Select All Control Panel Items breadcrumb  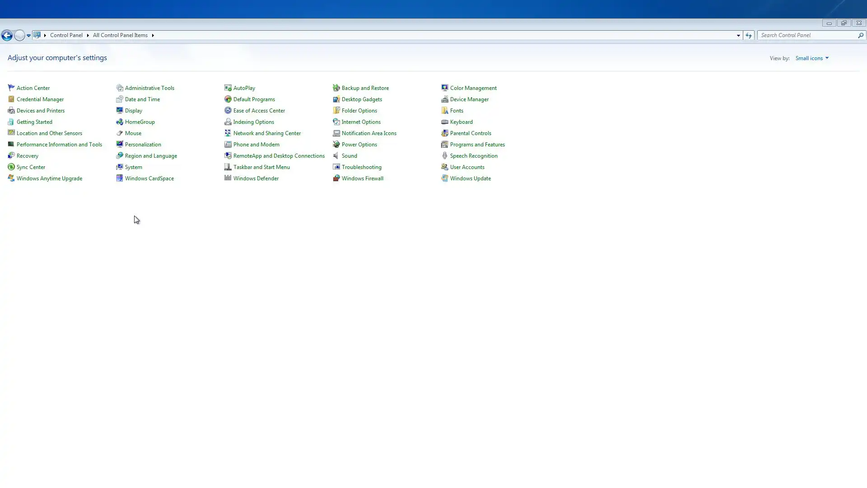[120, 35]
